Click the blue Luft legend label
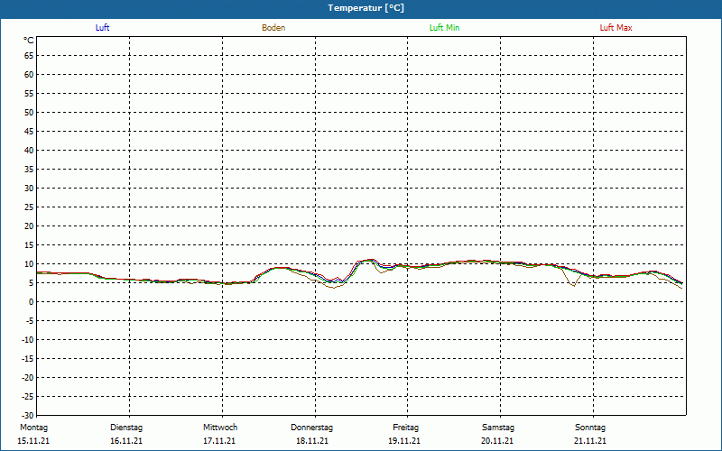Viewport: 722px width, 451px height. pyautogui.click(x=102, y=28)
